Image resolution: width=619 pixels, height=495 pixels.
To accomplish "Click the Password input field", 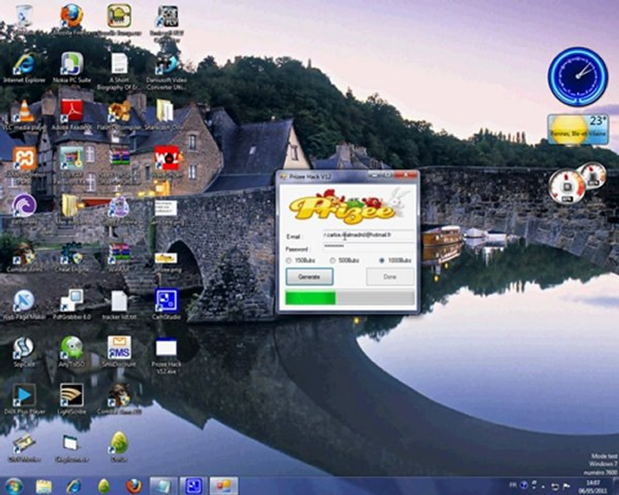I will click(x=369, y=247).
